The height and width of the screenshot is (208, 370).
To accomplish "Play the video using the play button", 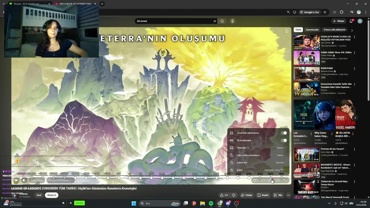I will pos(16,180).
